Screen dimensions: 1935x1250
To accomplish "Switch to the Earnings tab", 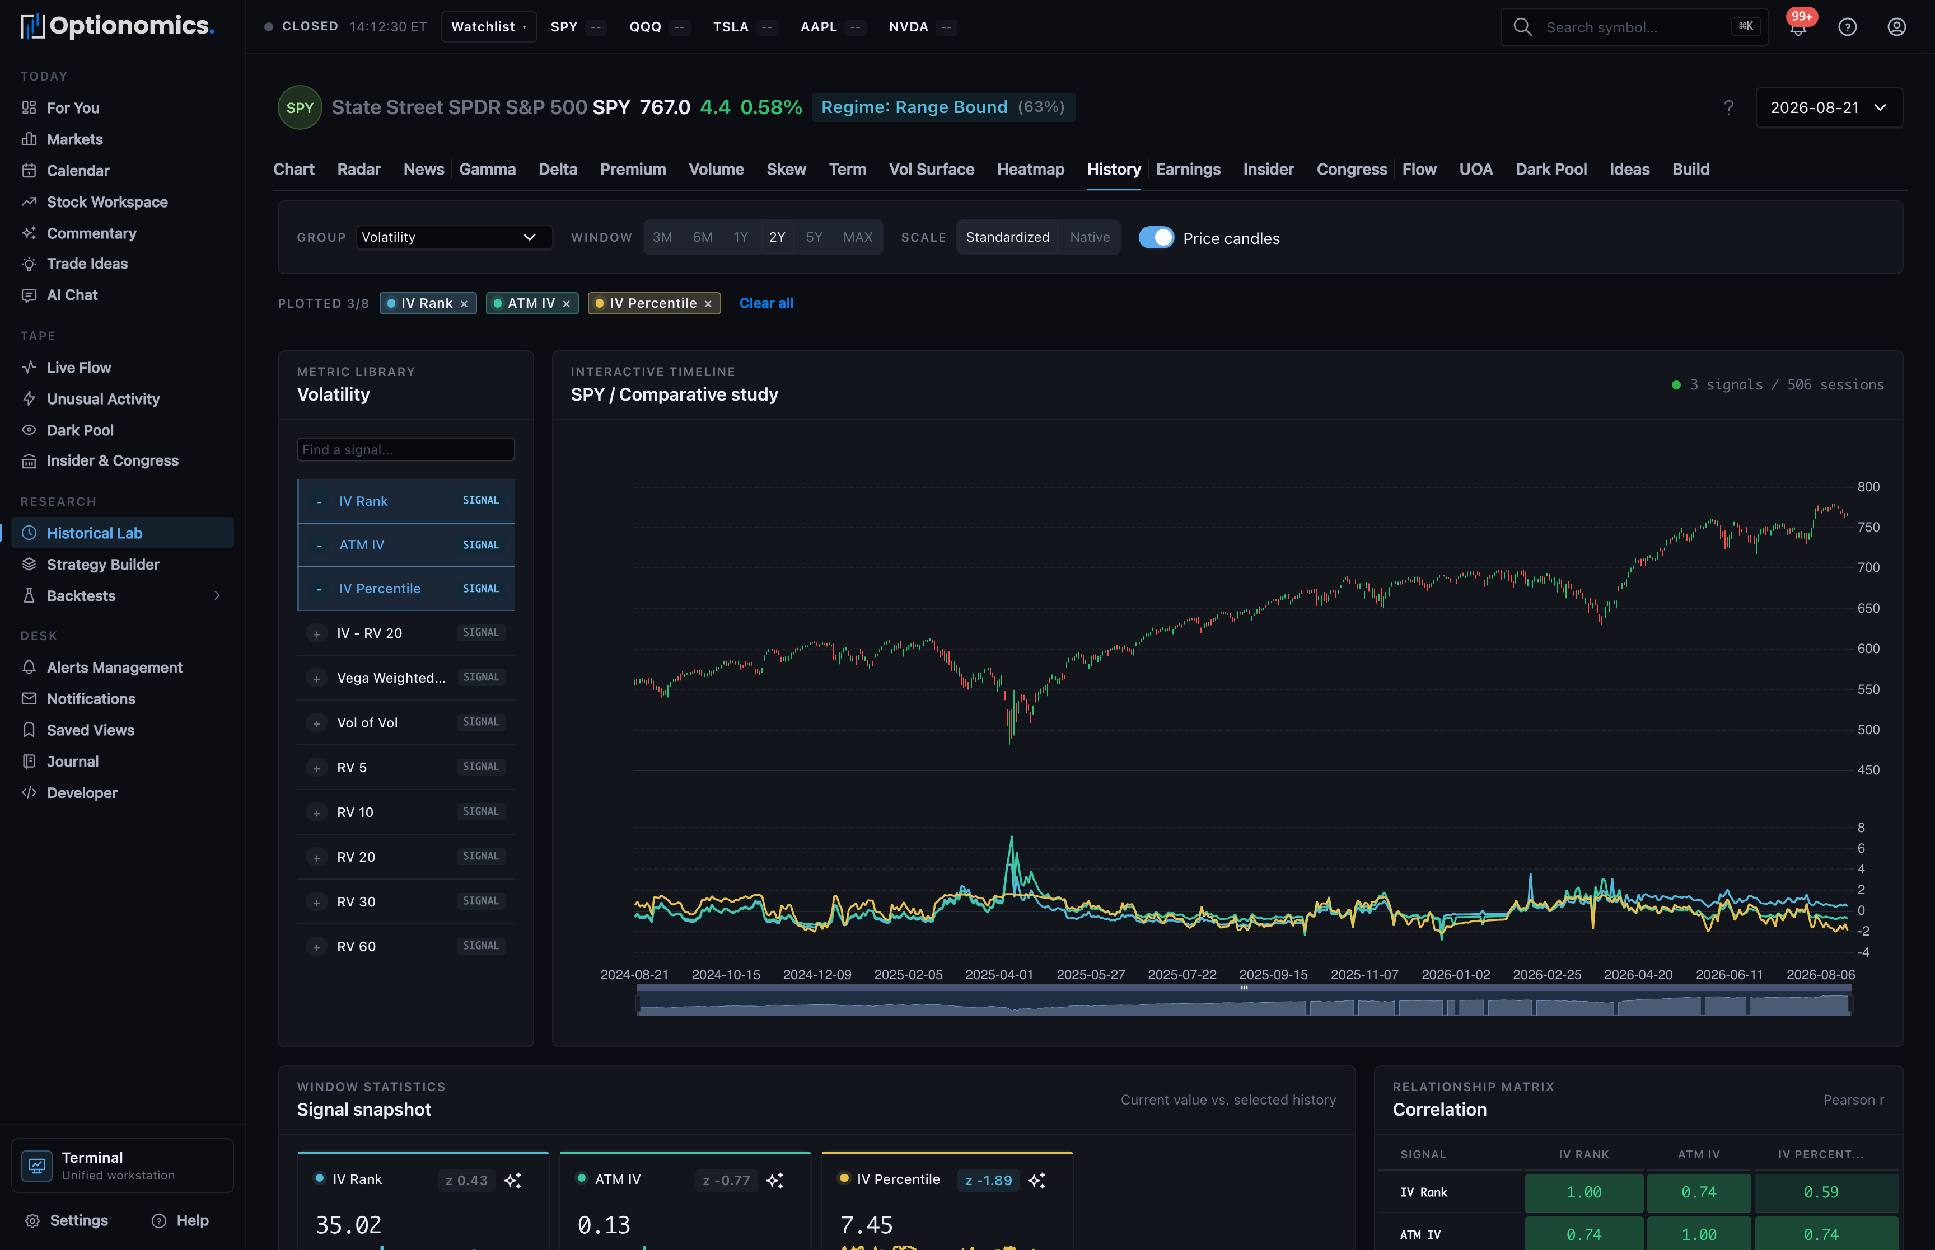I will pyautogui.click(x=1188, y=169).
